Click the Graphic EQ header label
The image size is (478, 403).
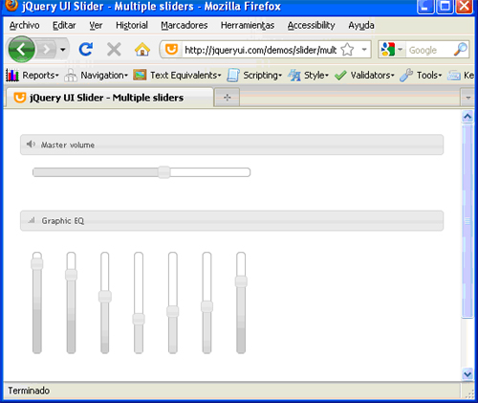pyautogui.click(x=63, y=221)
